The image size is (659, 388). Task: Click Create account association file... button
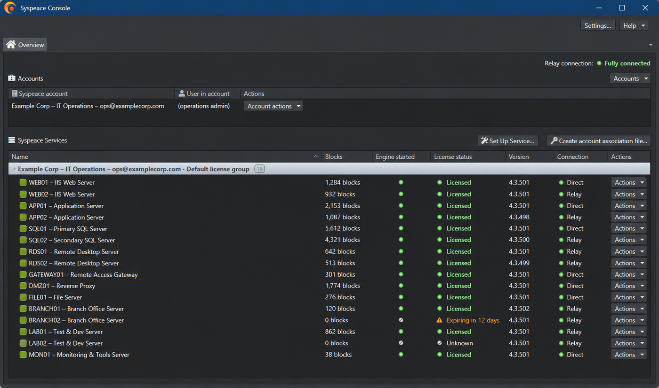599,141
